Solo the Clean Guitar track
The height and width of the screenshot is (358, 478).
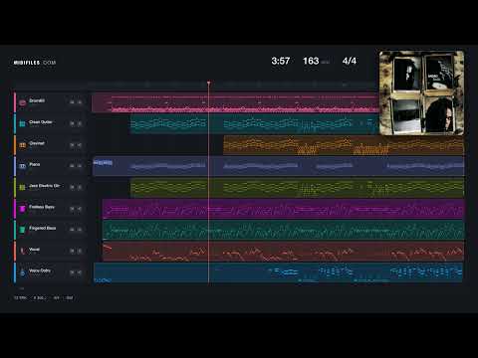[80, 123]
